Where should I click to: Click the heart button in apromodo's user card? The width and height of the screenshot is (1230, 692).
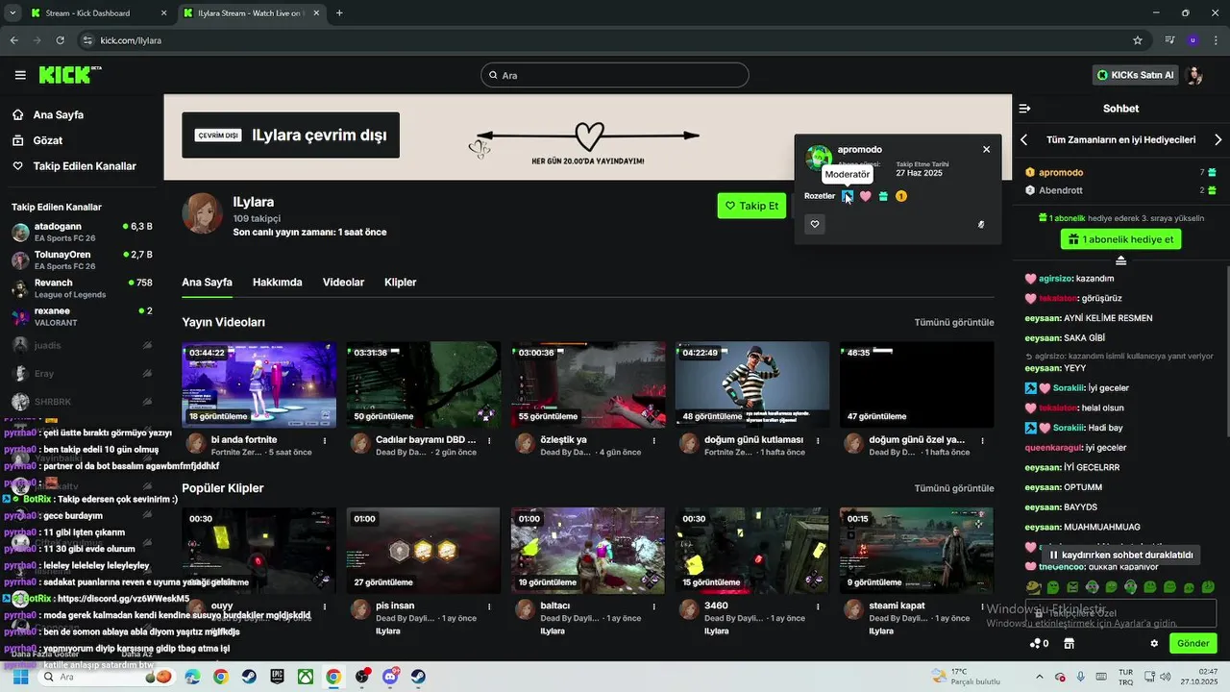click(x=815, y=224)
